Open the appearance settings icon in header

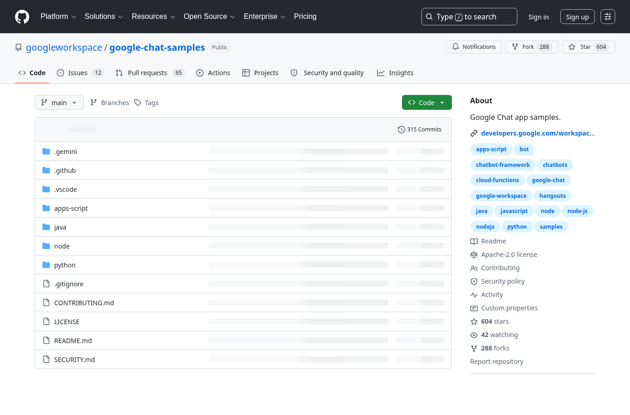point(608,17)
